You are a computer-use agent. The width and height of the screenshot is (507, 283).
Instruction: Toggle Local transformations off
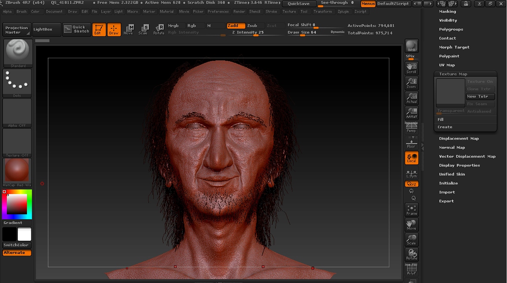point(412,158)
